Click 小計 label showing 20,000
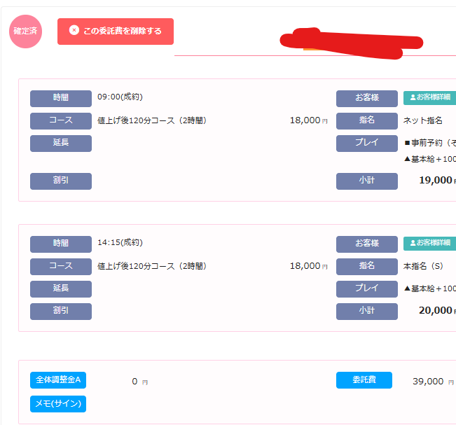 (366, 311)
